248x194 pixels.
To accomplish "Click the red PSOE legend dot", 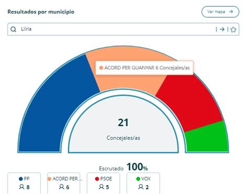I will coord(97,179).
